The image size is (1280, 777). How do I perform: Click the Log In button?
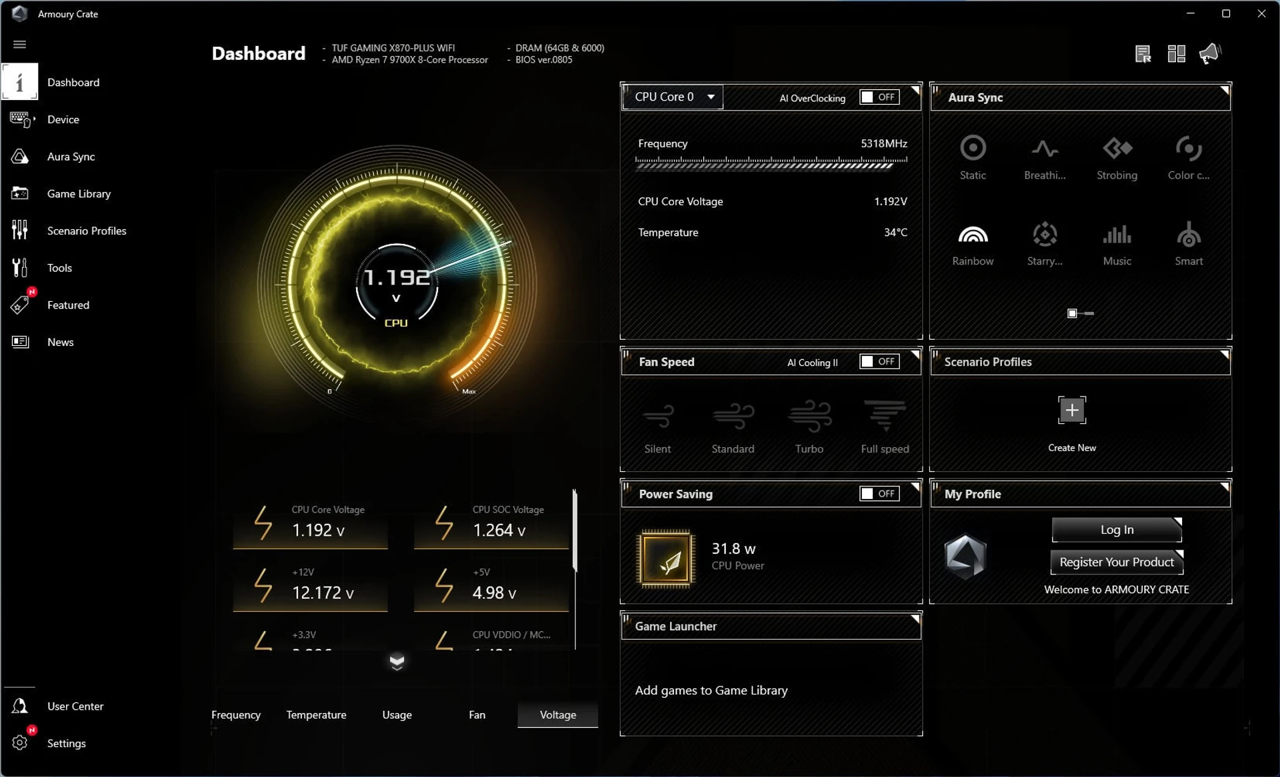click(1117, 530)
